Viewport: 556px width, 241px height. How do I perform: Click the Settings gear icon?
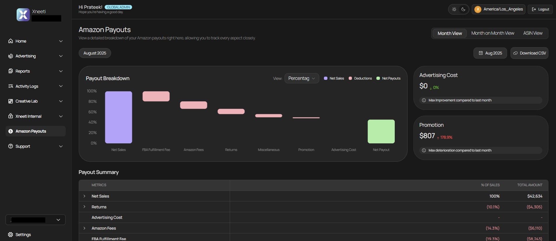[10, 235]
